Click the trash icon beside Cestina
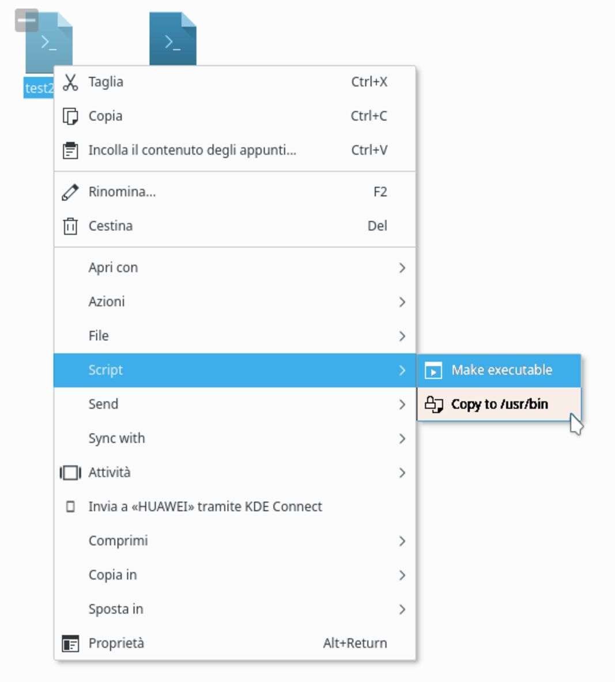This screenshot has width=615, height=682. click(x=70, y=226)
